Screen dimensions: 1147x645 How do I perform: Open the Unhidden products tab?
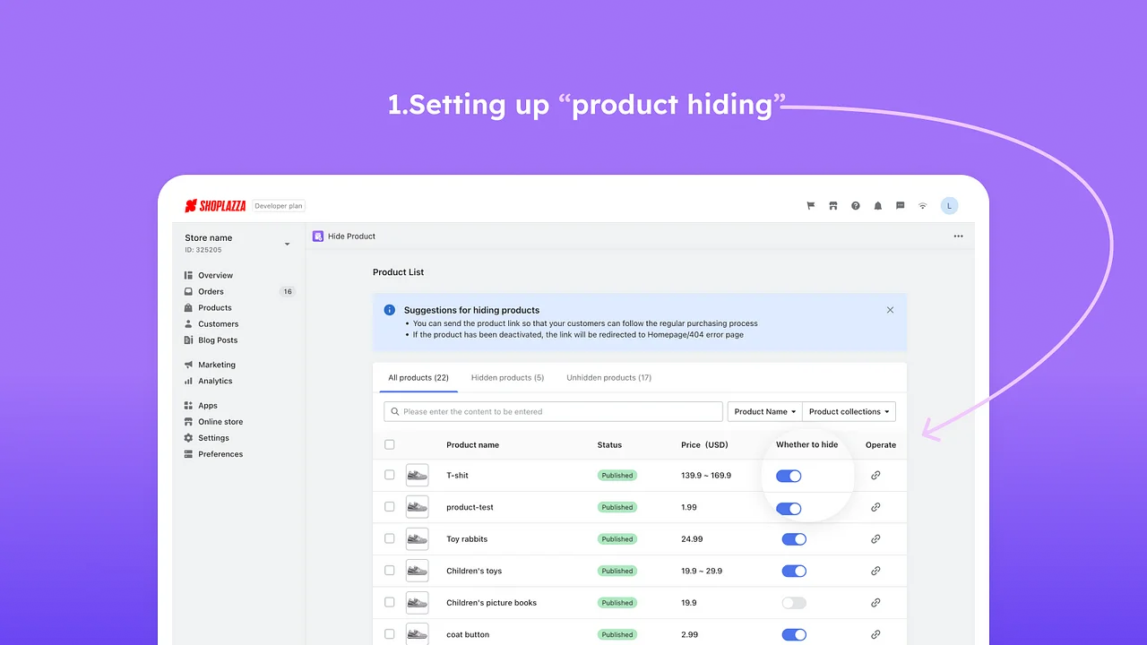[x=608, y=377]
